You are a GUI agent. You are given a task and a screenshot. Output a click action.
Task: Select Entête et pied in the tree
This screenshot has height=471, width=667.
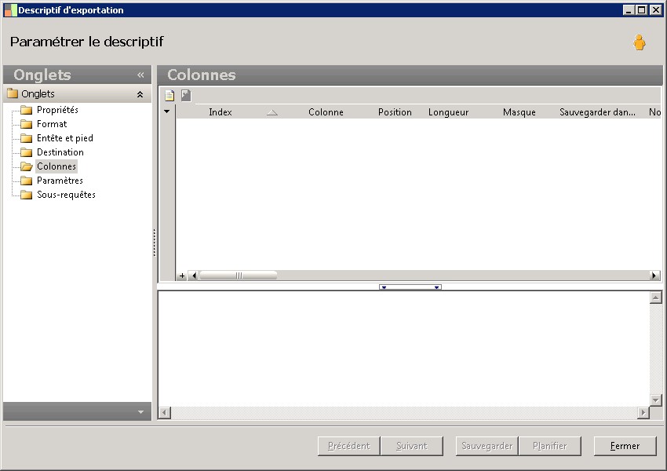coord(65,138)
